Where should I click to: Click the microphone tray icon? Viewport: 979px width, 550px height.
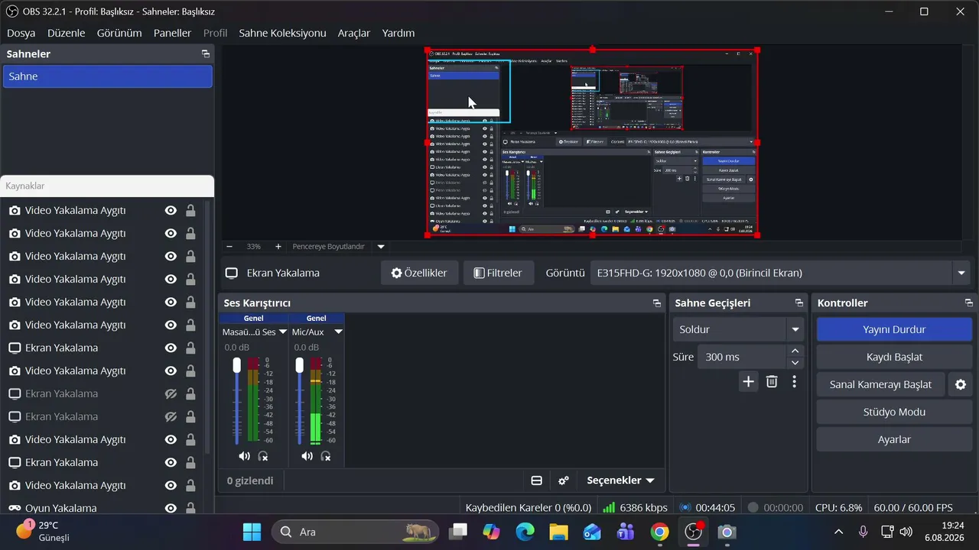coord(863,532)
